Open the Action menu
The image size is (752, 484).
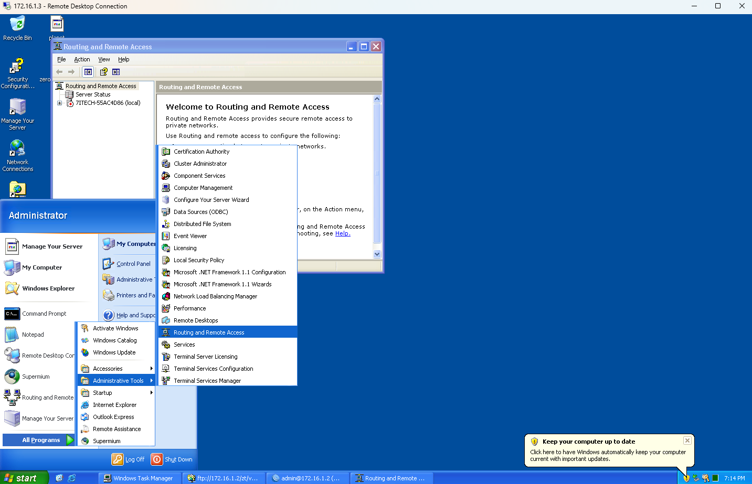coord(82,59)
